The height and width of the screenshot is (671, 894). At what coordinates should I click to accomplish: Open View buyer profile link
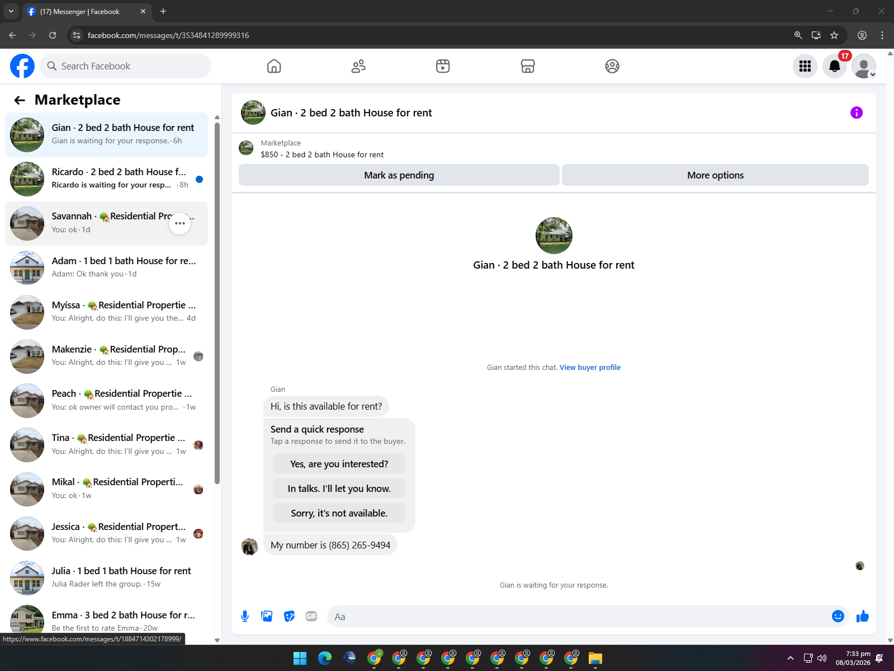590,368
